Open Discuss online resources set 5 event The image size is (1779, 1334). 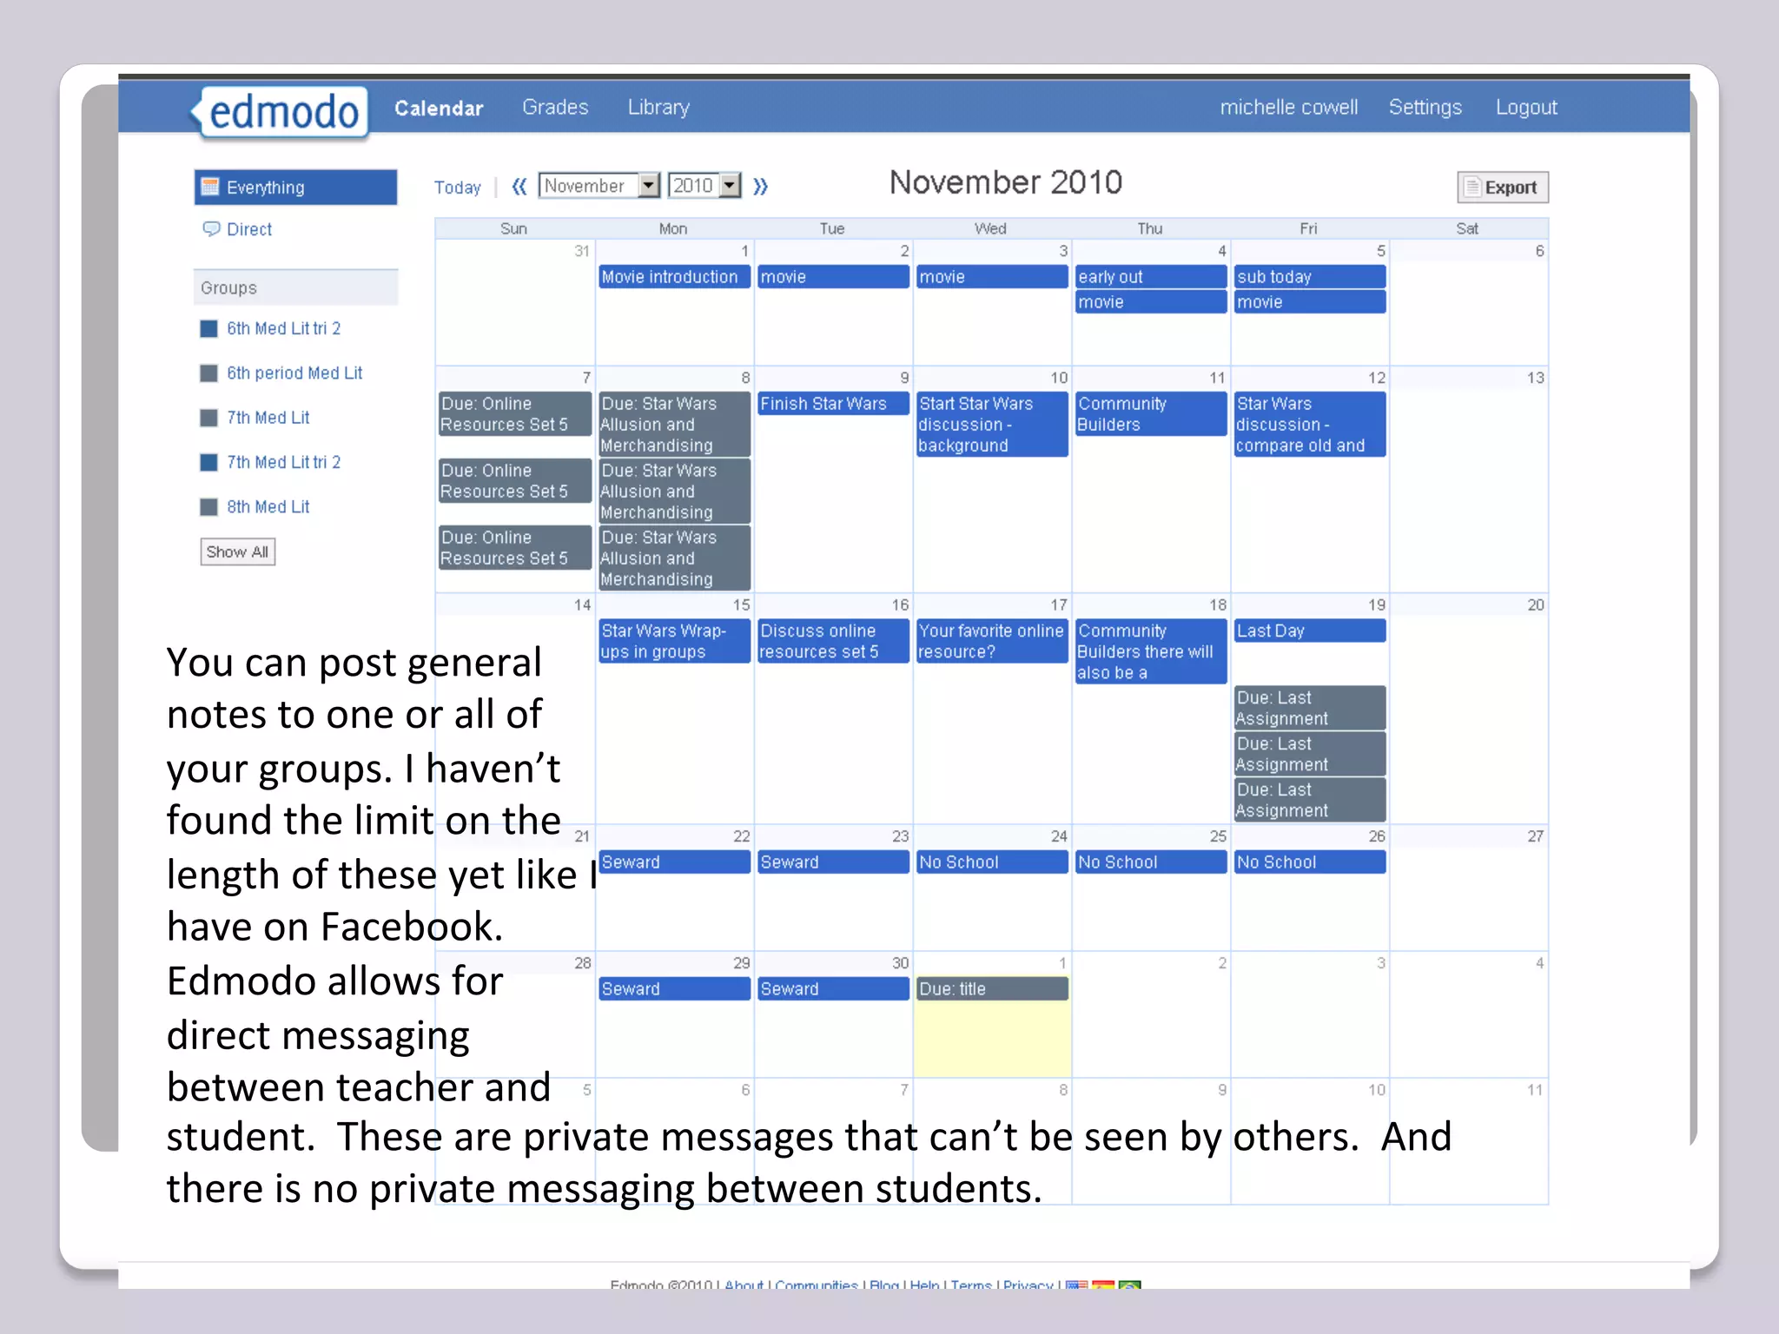(x=833, y=642)
